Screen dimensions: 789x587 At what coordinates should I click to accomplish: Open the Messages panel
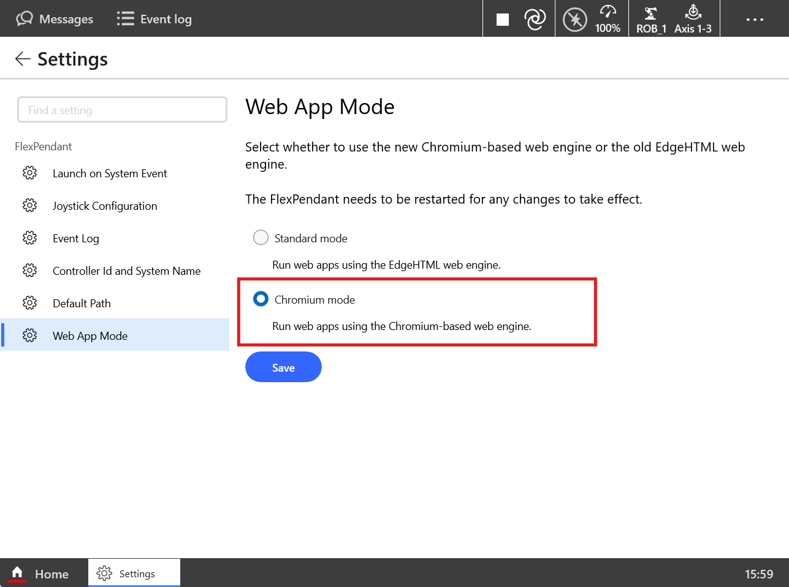(x=55, y=19)
